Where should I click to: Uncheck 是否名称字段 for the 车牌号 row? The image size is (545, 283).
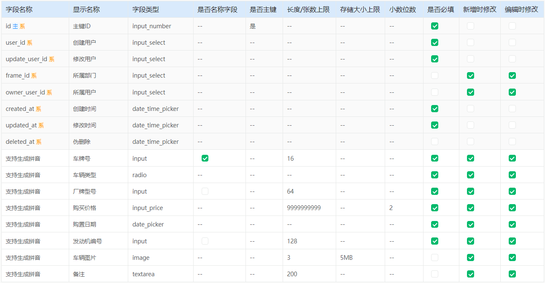[205, 159]
